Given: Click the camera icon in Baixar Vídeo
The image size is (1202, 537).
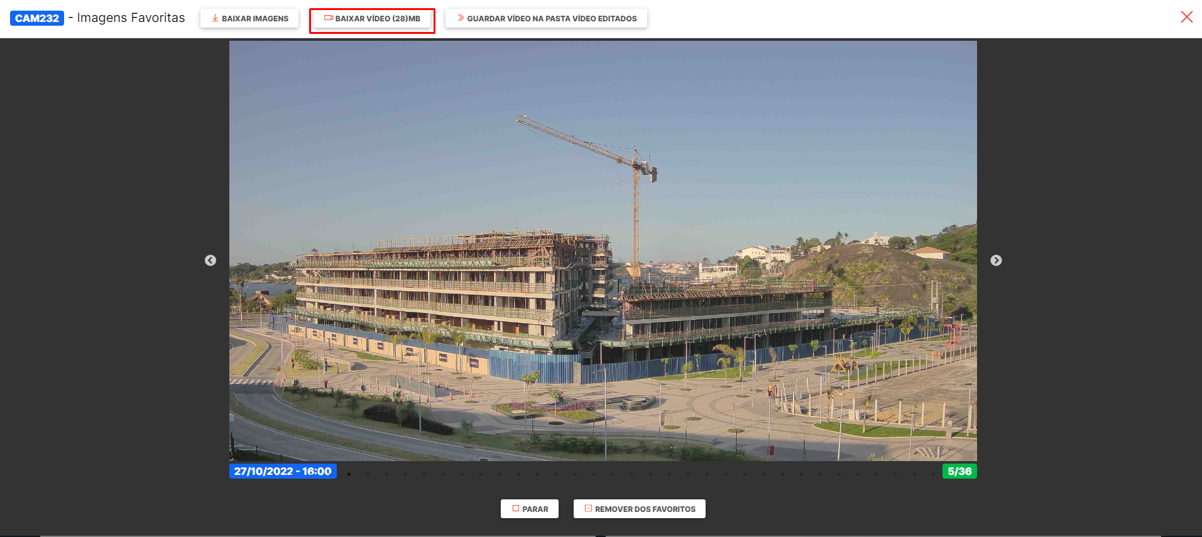Looking at the screenshot, I should tap(328, 18).
